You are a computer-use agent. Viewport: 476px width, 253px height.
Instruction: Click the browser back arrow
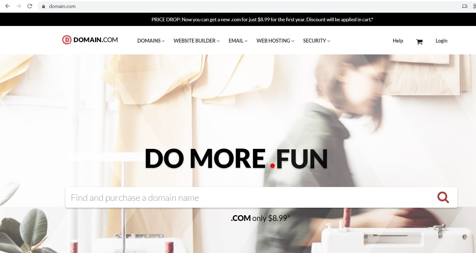(x=7, y=6)
